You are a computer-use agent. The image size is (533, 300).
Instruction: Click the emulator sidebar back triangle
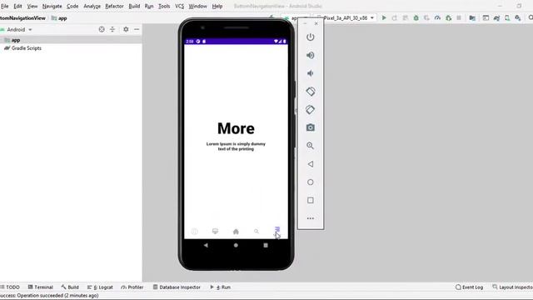311,164
